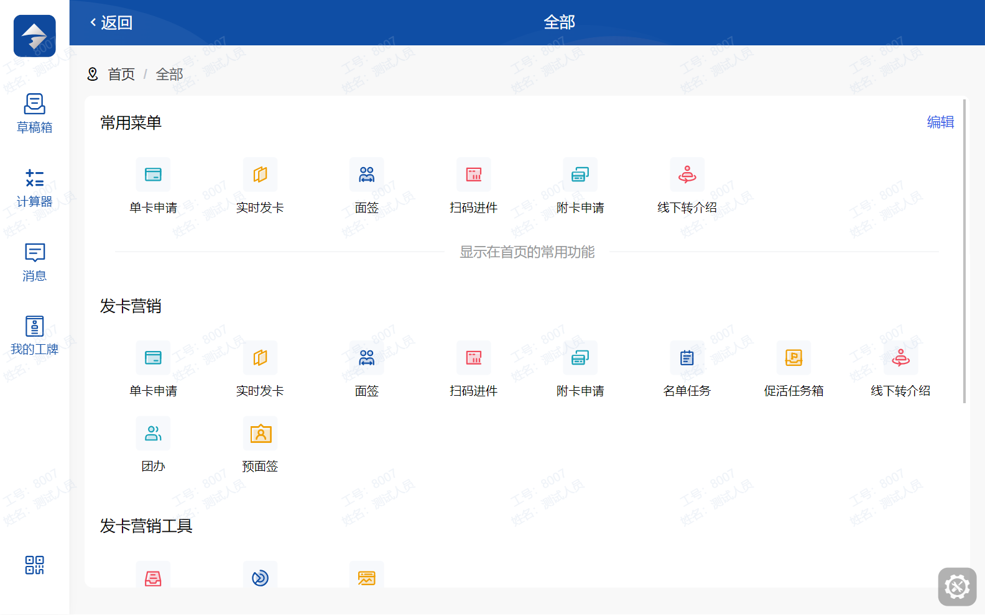
Task: Click the 常用菜单 section heading
Action: pyautogui.click(x=131, y=123)
